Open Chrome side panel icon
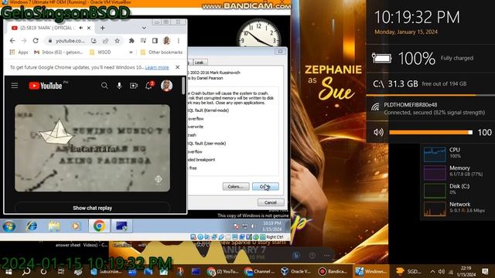495x278 pixels. point(155,41)
